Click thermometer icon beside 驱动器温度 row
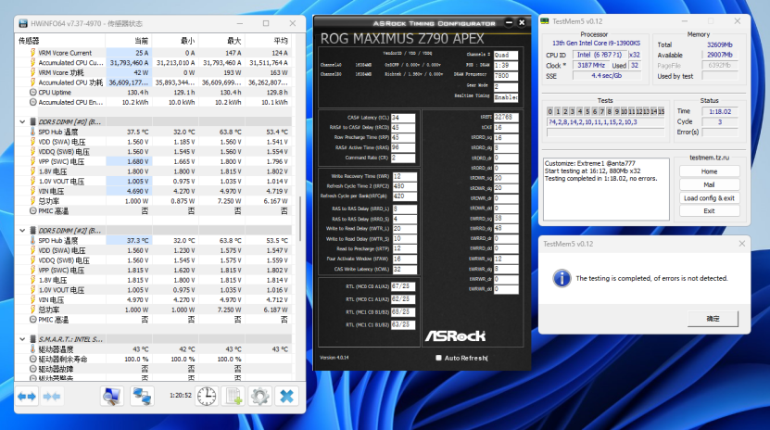 coord(33,349)
